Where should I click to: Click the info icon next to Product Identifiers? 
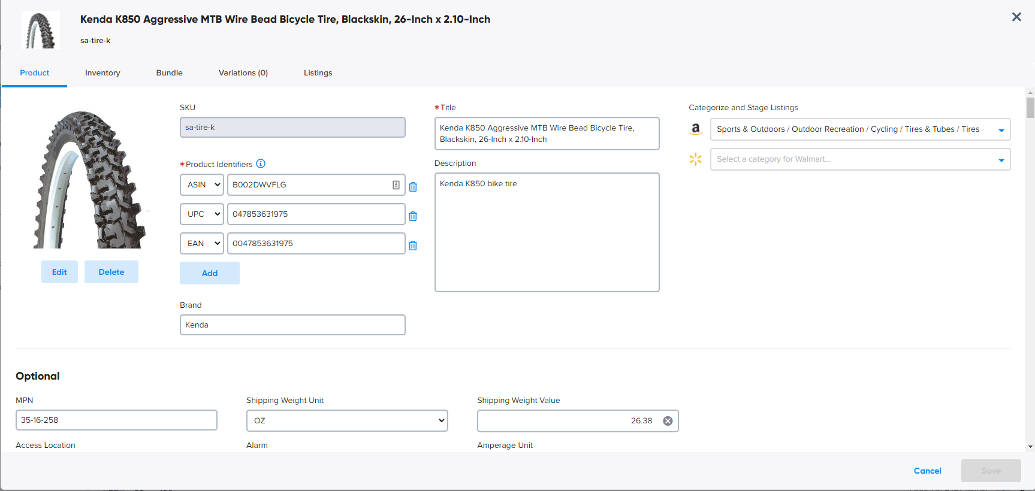pos(261,163)
